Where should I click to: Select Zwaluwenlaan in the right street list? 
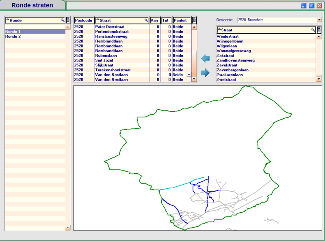[230, 75]
